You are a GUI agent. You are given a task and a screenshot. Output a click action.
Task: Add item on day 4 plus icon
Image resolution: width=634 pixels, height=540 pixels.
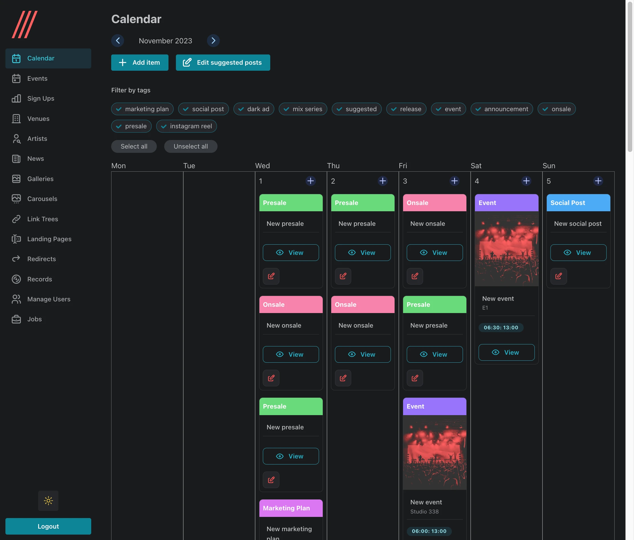pos(526,181)
